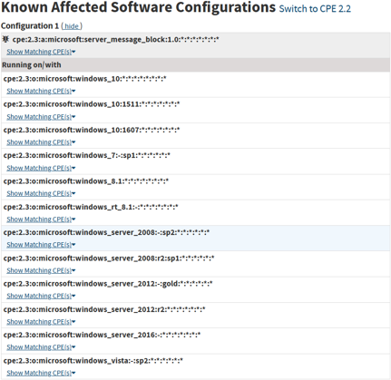Show matching CPEs for windows_10:1607

tap(41, 142)
